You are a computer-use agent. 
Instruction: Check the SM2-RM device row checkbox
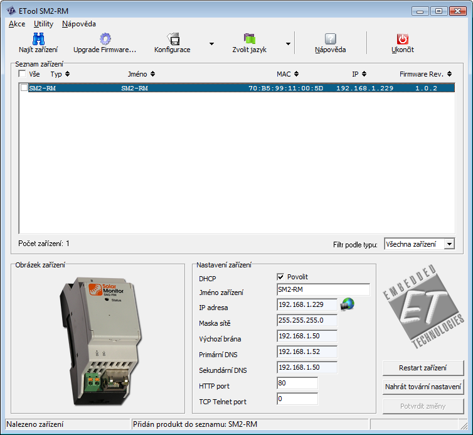tap(24, 88)
